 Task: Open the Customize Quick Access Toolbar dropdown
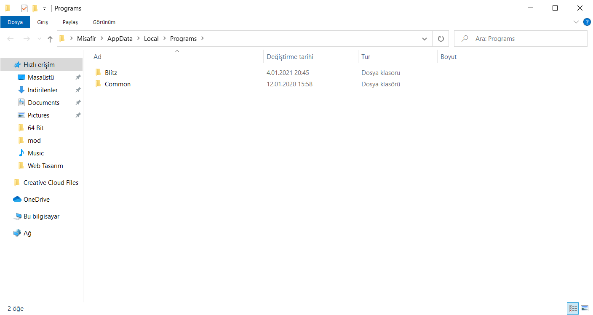44,9
